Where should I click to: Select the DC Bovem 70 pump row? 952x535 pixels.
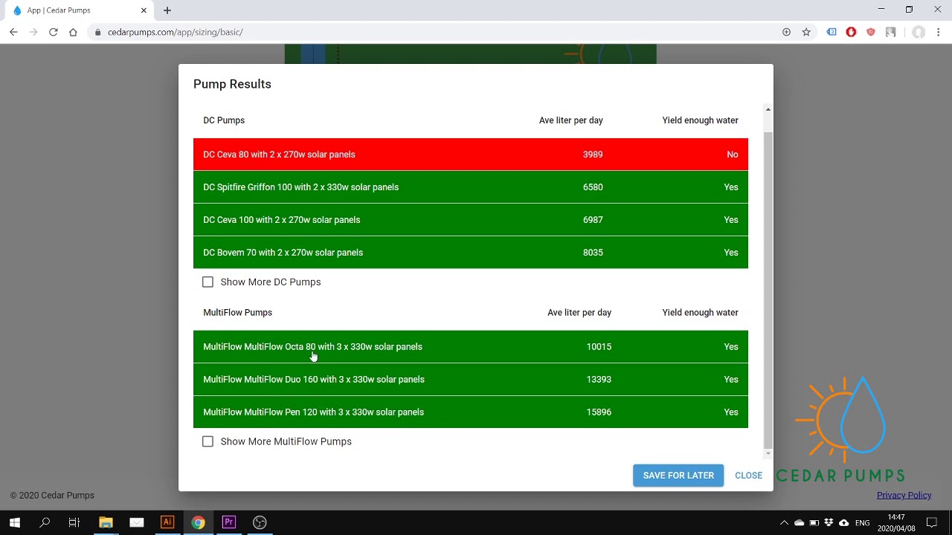pos(471,253)
